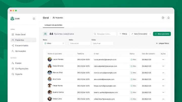The height and width of the screenshot is (102, 182).
Task: Open actions menu for Marcos Silva
Action: coord(163,73)
